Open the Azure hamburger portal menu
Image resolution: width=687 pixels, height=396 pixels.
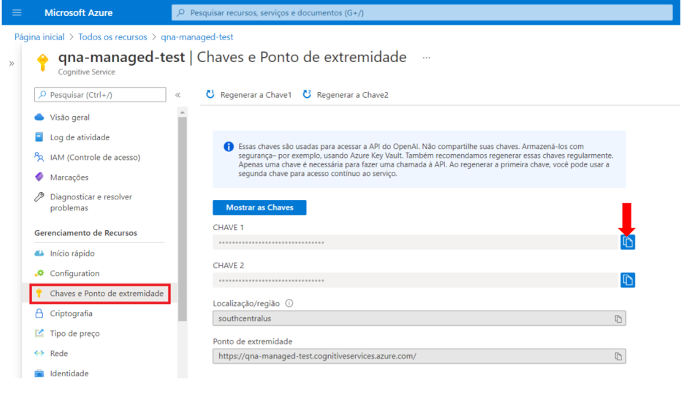click(17, 12)
